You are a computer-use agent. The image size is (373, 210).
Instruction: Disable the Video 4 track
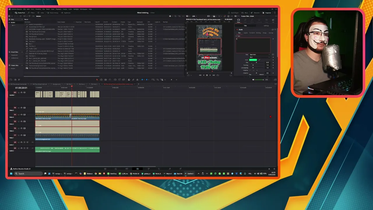point(24,115)
